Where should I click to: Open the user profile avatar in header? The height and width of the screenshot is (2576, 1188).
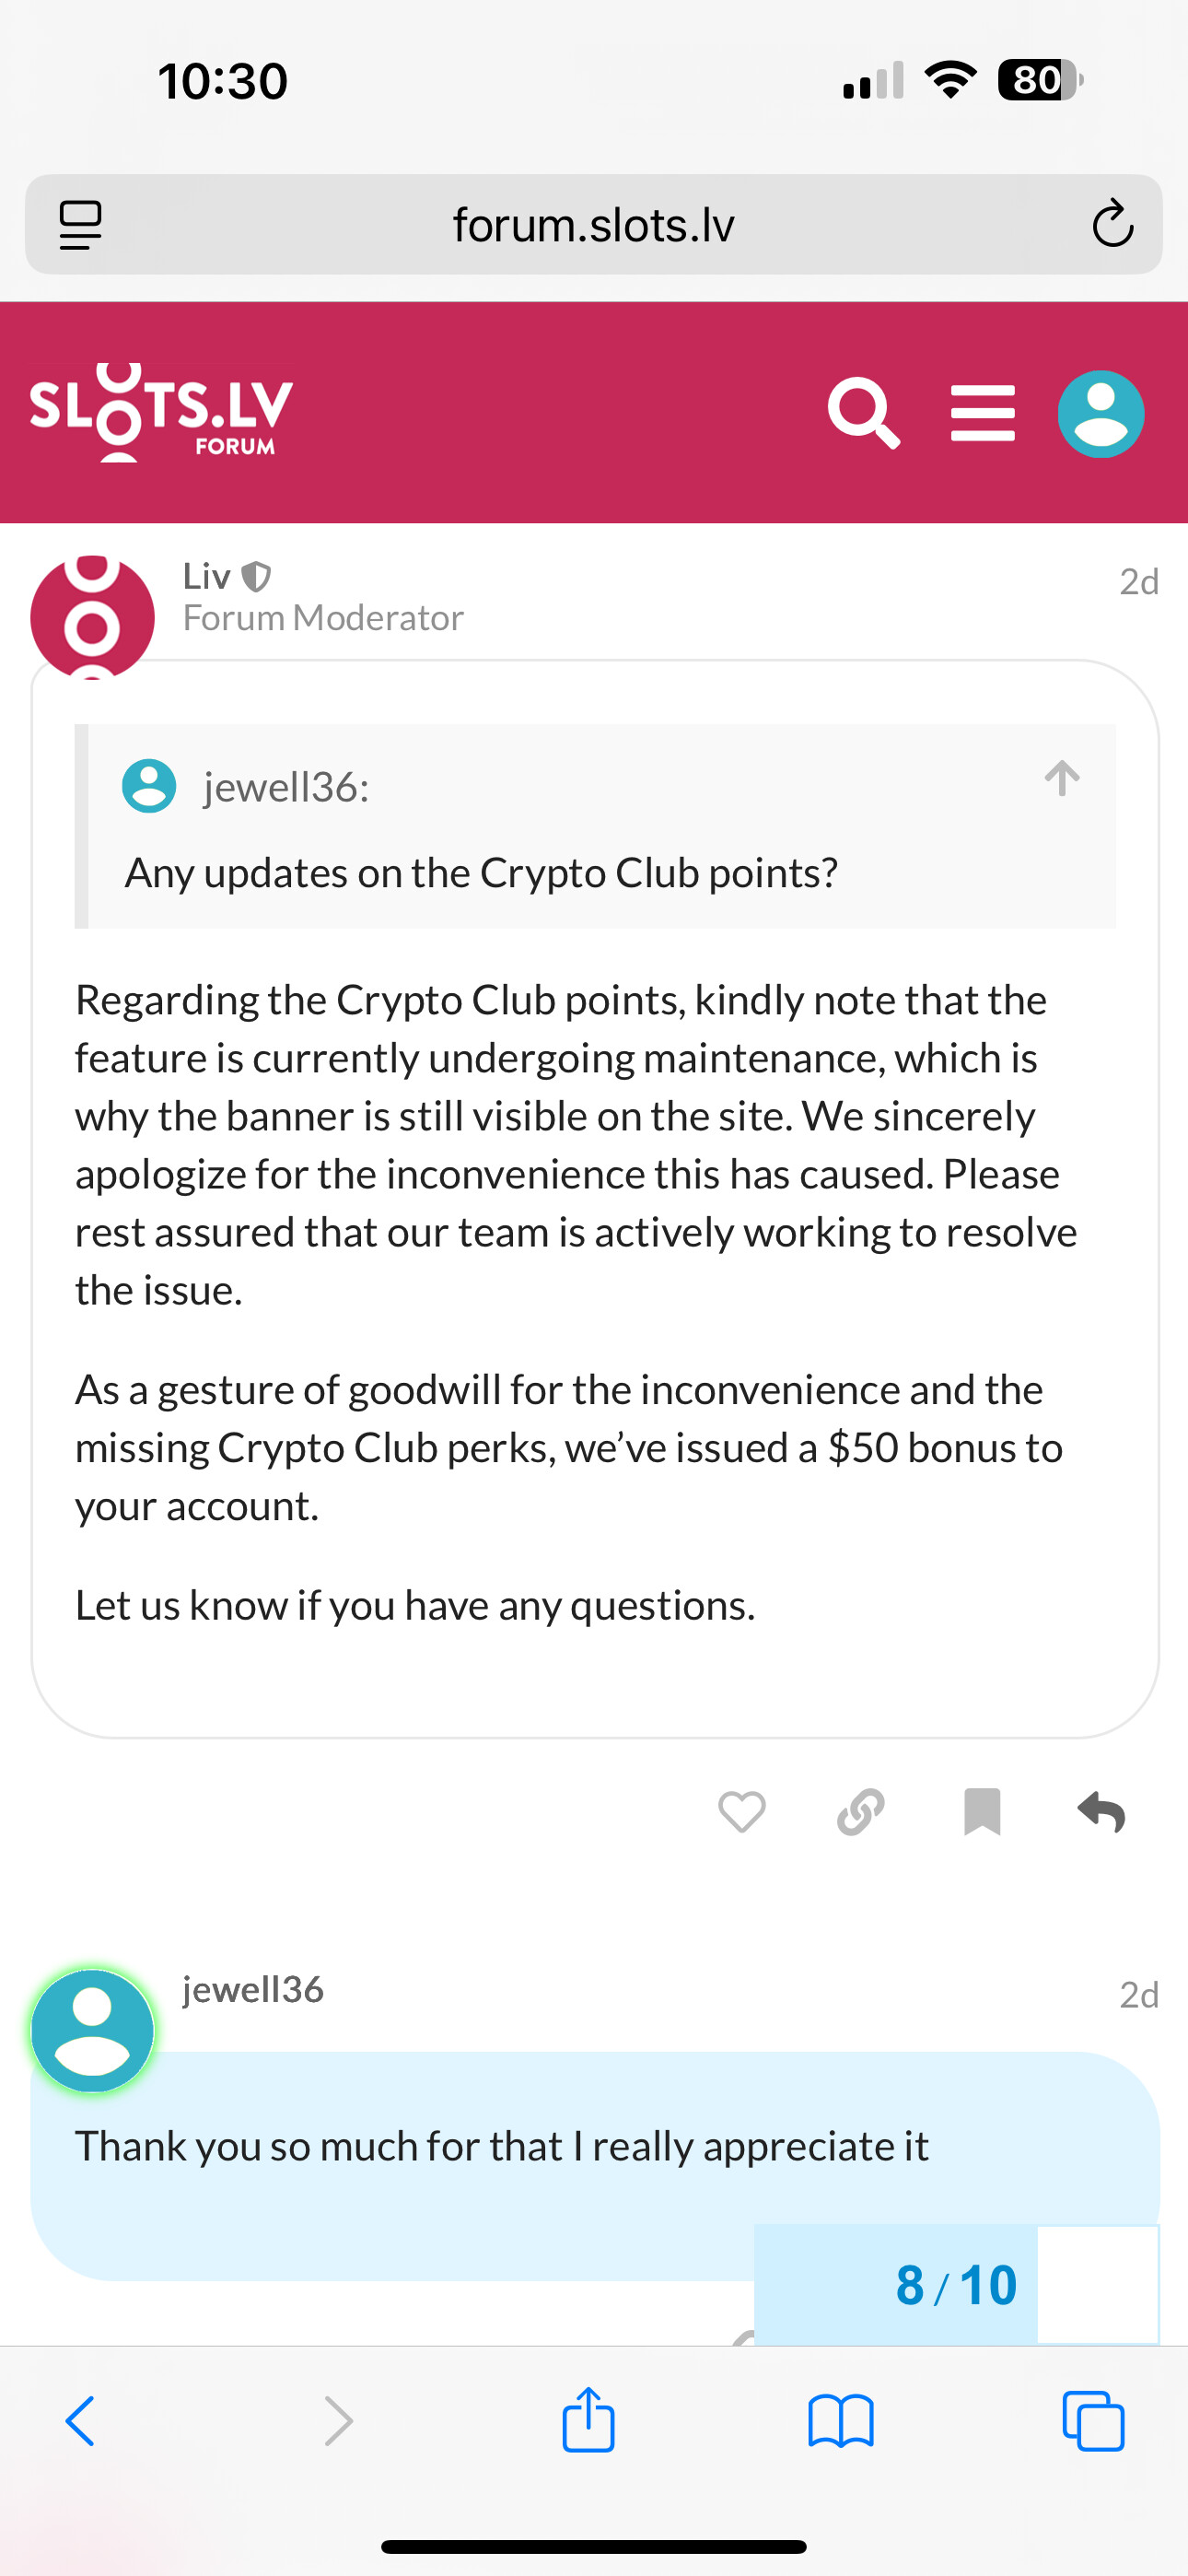pos(1101,414)
